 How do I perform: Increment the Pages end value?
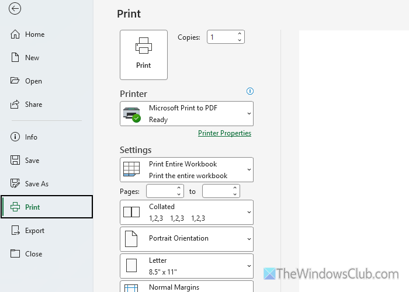tap(235, 188)
